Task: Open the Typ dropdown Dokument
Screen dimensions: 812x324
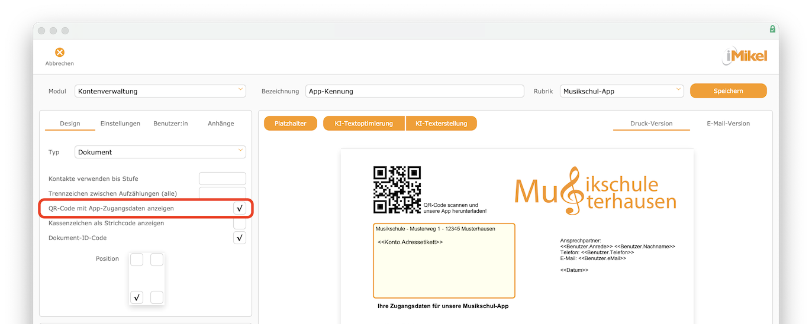Action: (x=160, y=152)
